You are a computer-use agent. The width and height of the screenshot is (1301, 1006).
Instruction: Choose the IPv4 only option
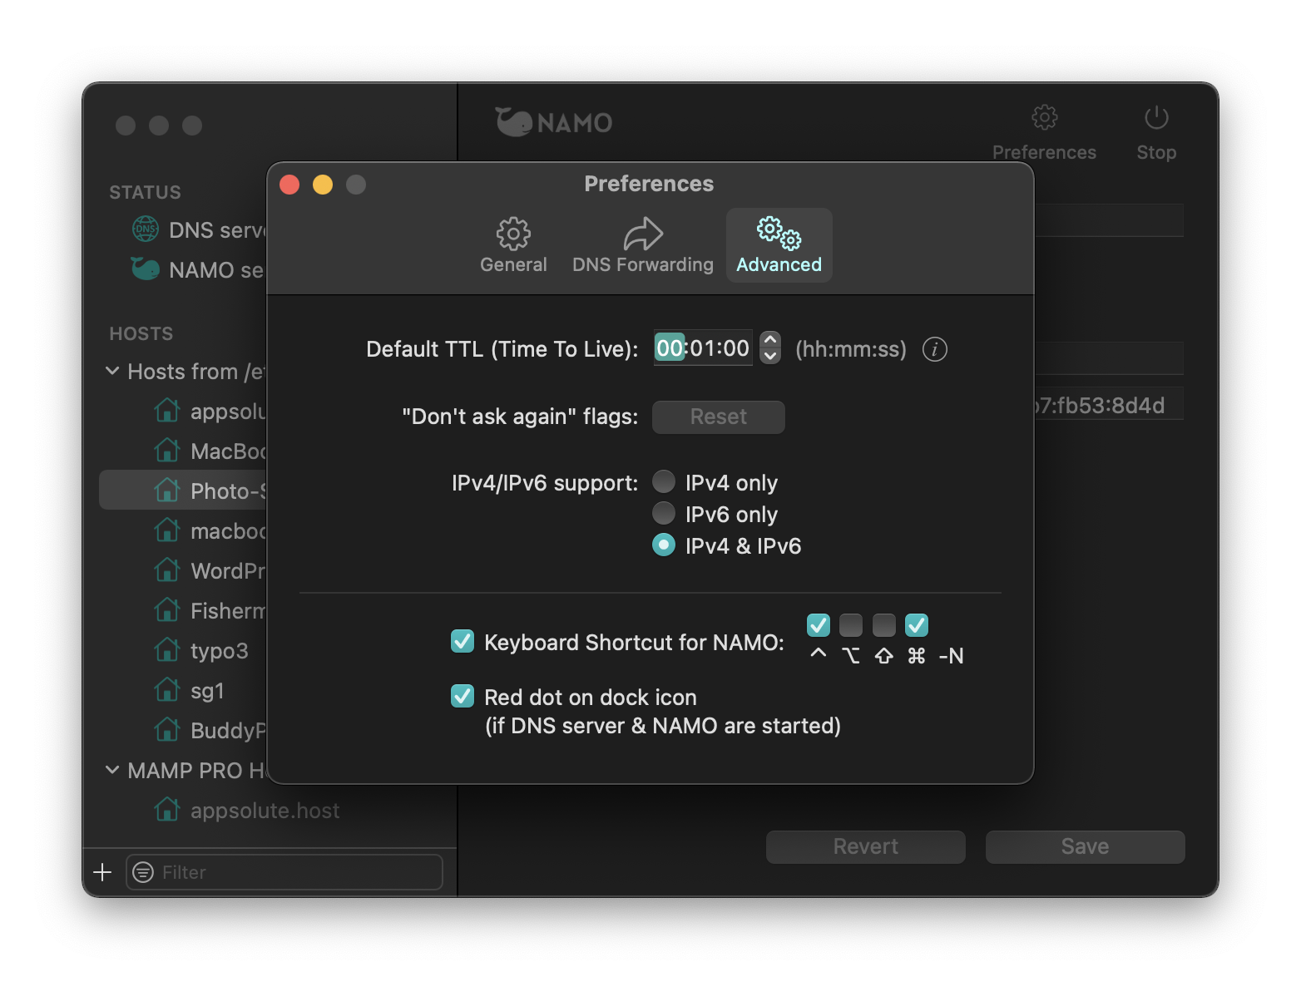tap(664, 481)
